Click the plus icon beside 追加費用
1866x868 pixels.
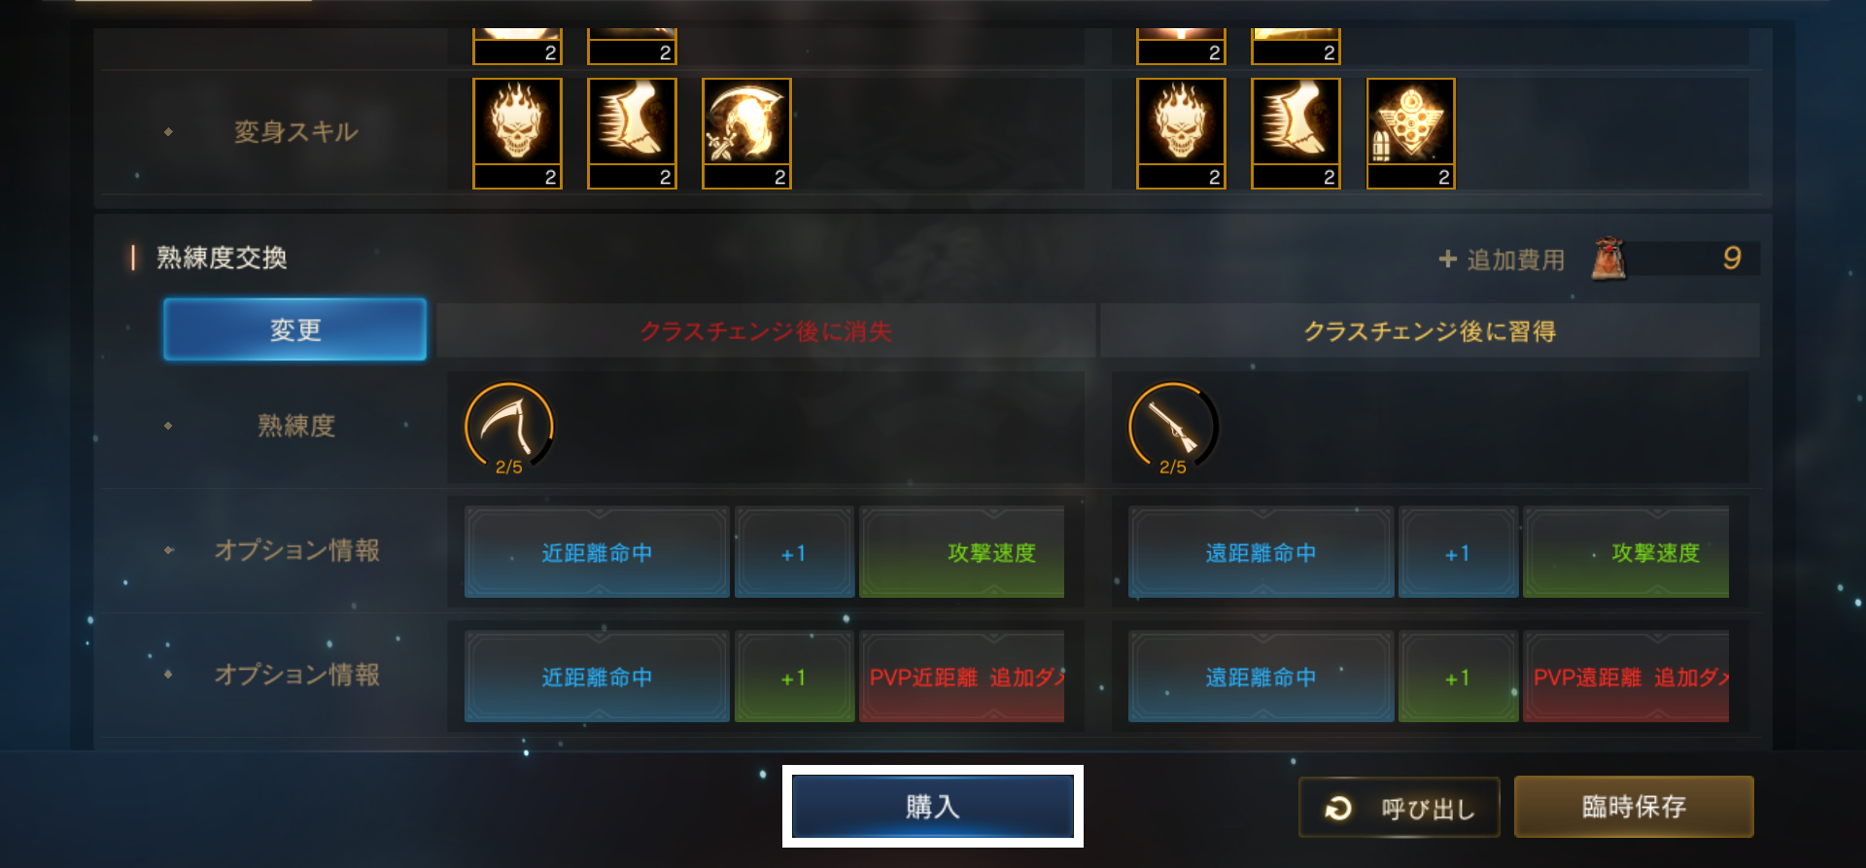pos(1448,259)
